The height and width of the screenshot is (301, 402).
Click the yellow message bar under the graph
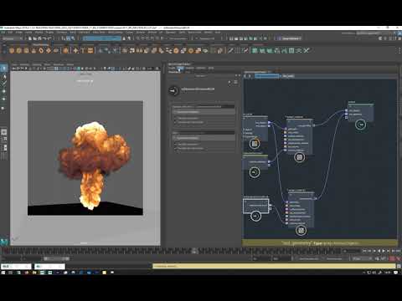(320, 243)
